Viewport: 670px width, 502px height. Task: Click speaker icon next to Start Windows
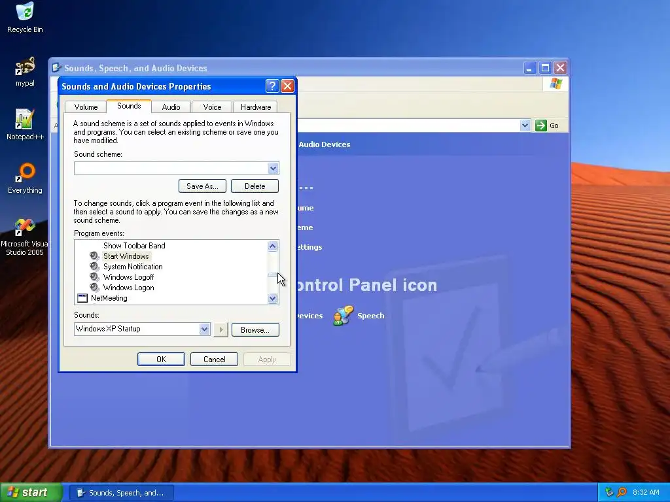pos(94,256)
